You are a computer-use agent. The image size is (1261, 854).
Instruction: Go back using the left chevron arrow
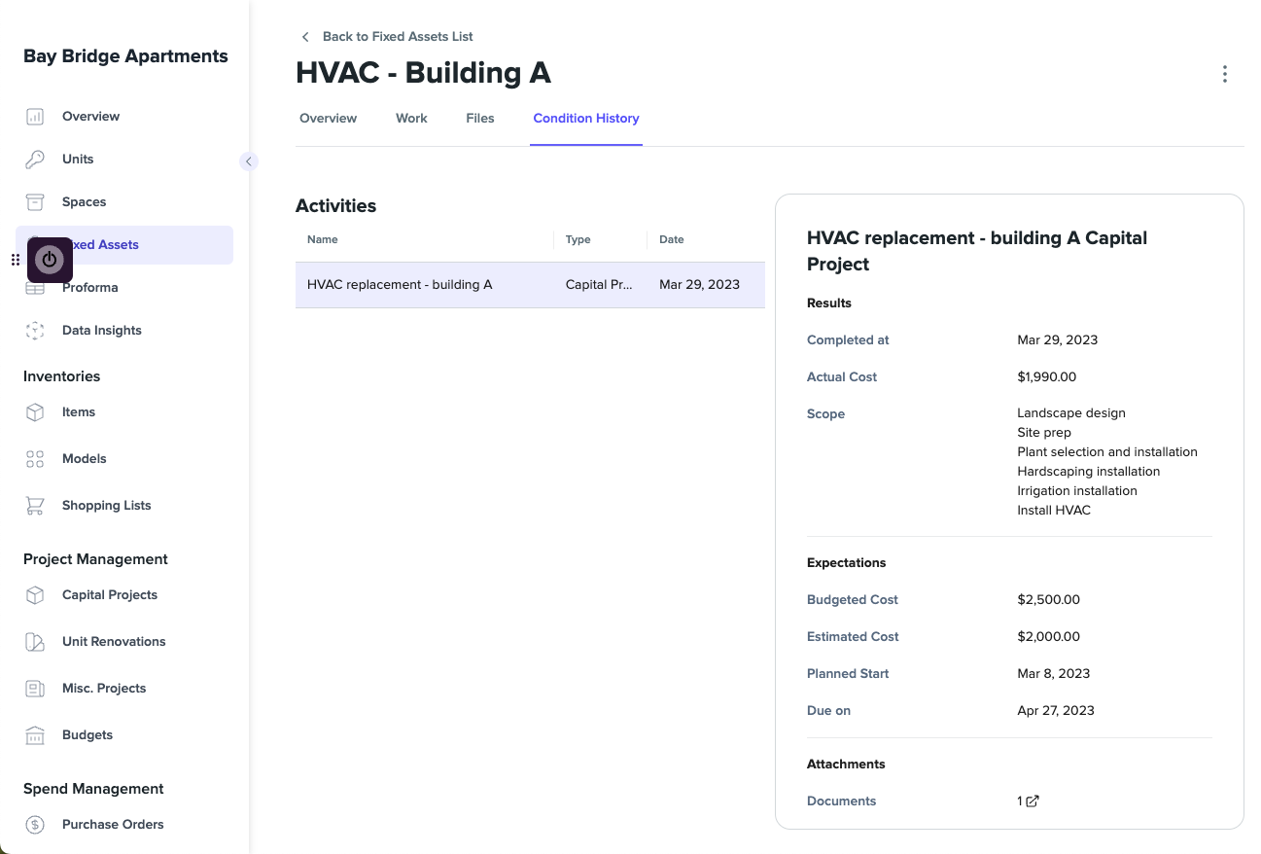pos(305,37)
